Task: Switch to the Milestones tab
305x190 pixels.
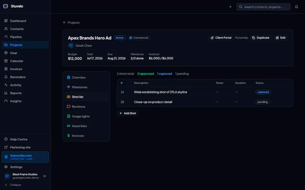Action: coord(87,87)
